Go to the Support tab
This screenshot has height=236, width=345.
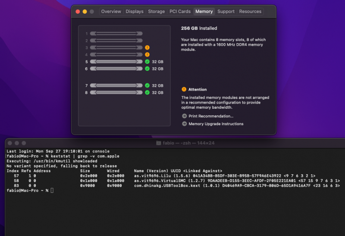pos(226,12)
